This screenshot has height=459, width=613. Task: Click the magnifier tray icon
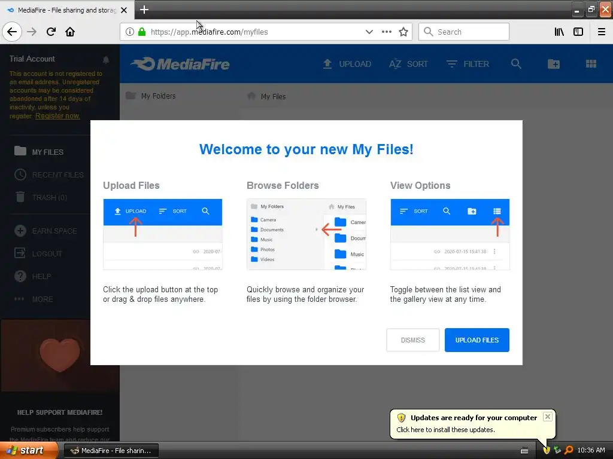coord(569,450)
